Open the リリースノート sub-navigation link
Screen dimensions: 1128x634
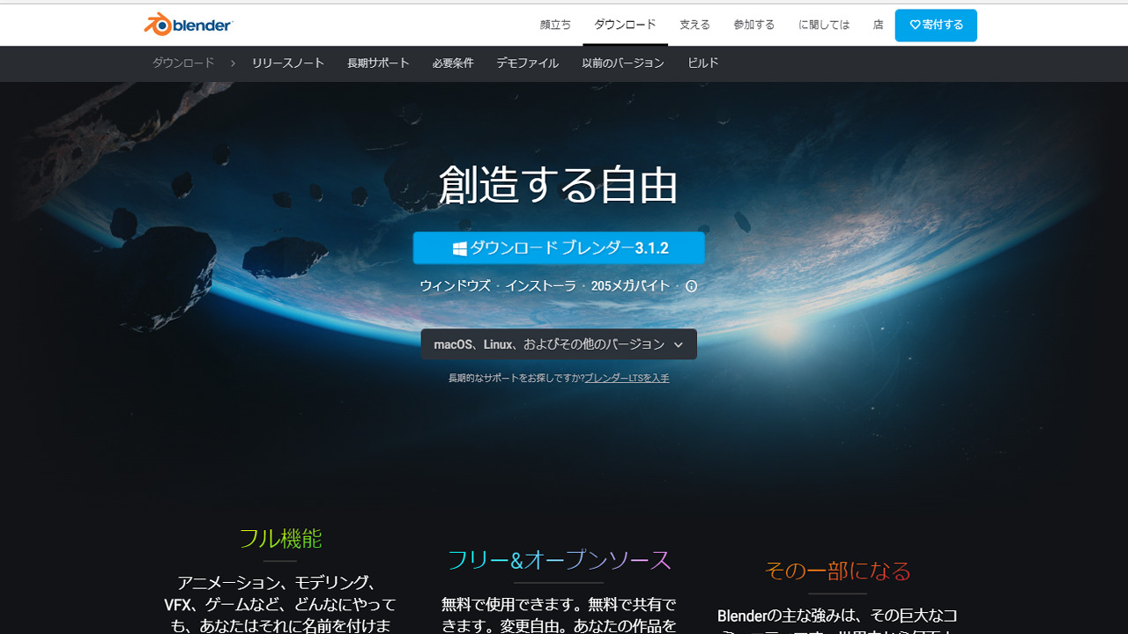288,63
